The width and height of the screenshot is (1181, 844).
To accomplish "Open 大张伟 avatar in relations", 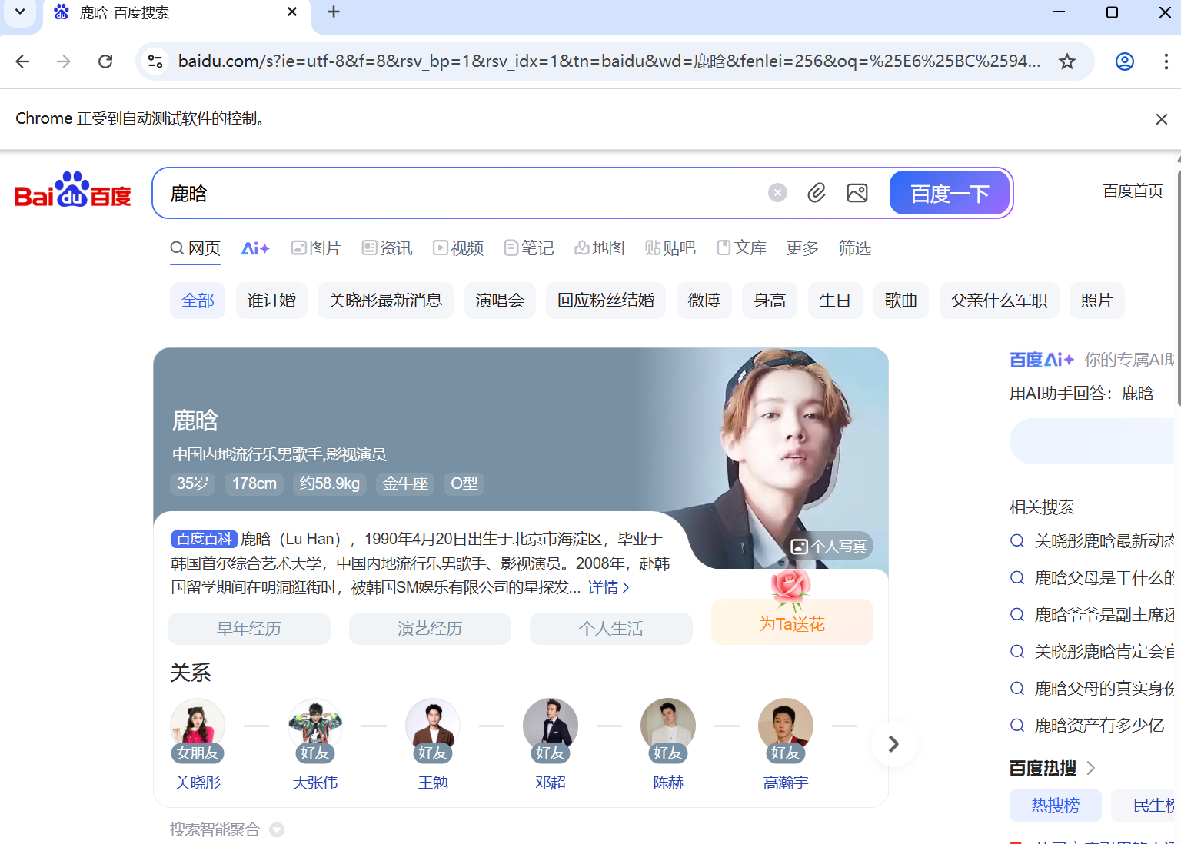I will coord(315,726).
